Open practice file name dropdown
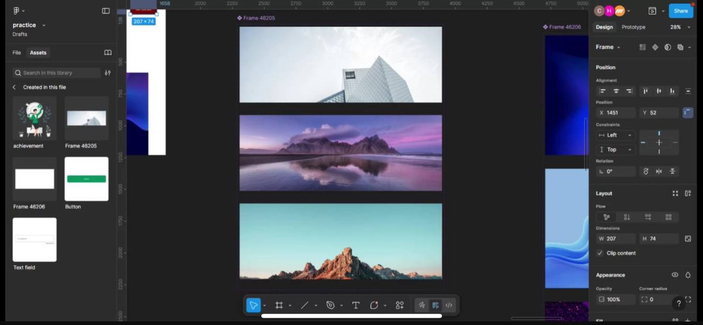The height and width of the screenshot is (325, 703). (44, 25)
